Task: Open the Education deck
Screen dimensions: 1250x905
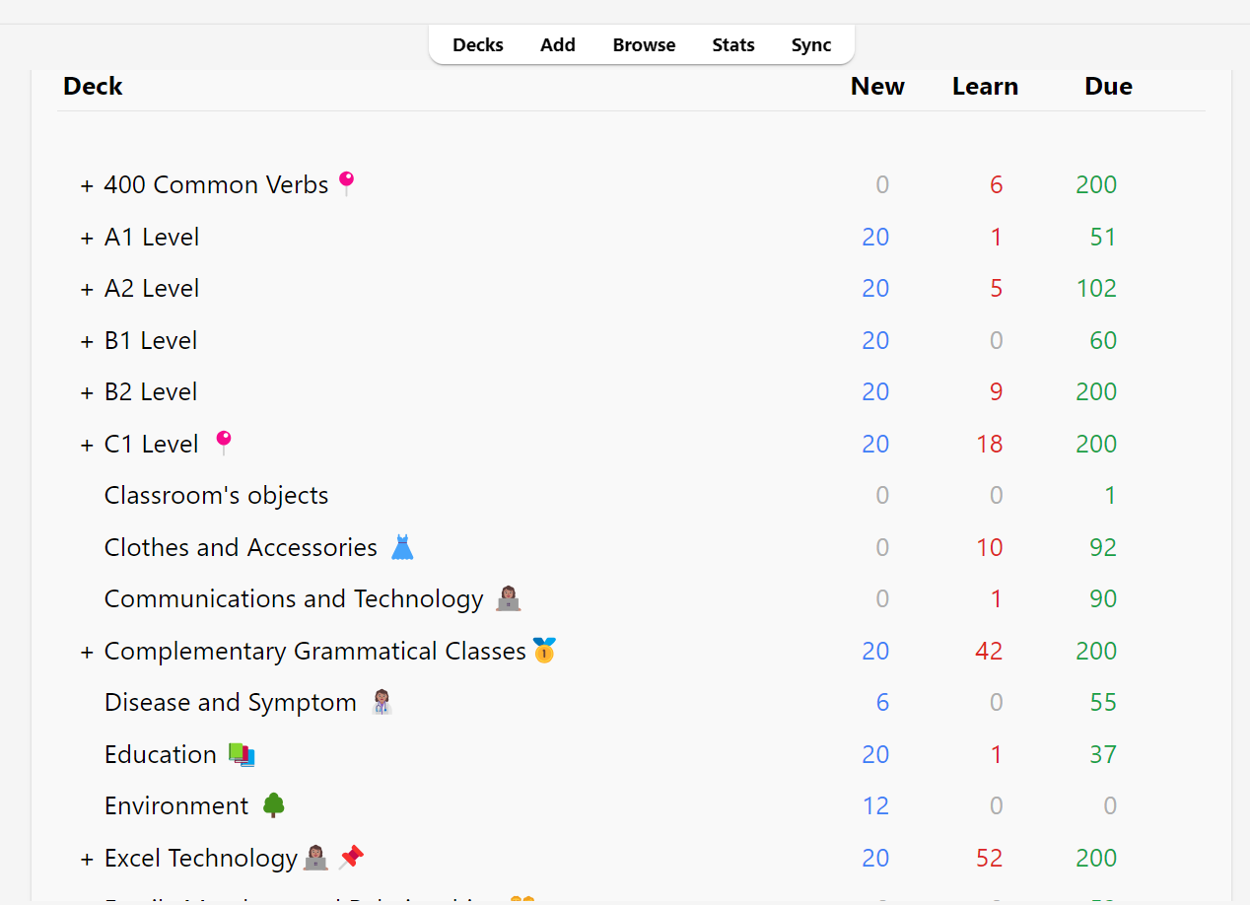Action: (161, 754)
